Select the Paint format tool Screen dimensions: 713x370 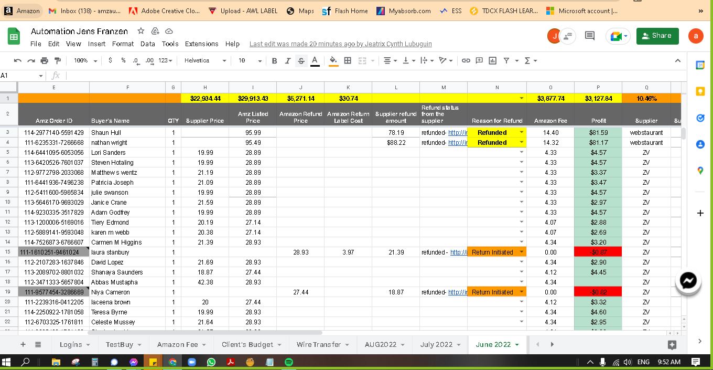[57, 61]
